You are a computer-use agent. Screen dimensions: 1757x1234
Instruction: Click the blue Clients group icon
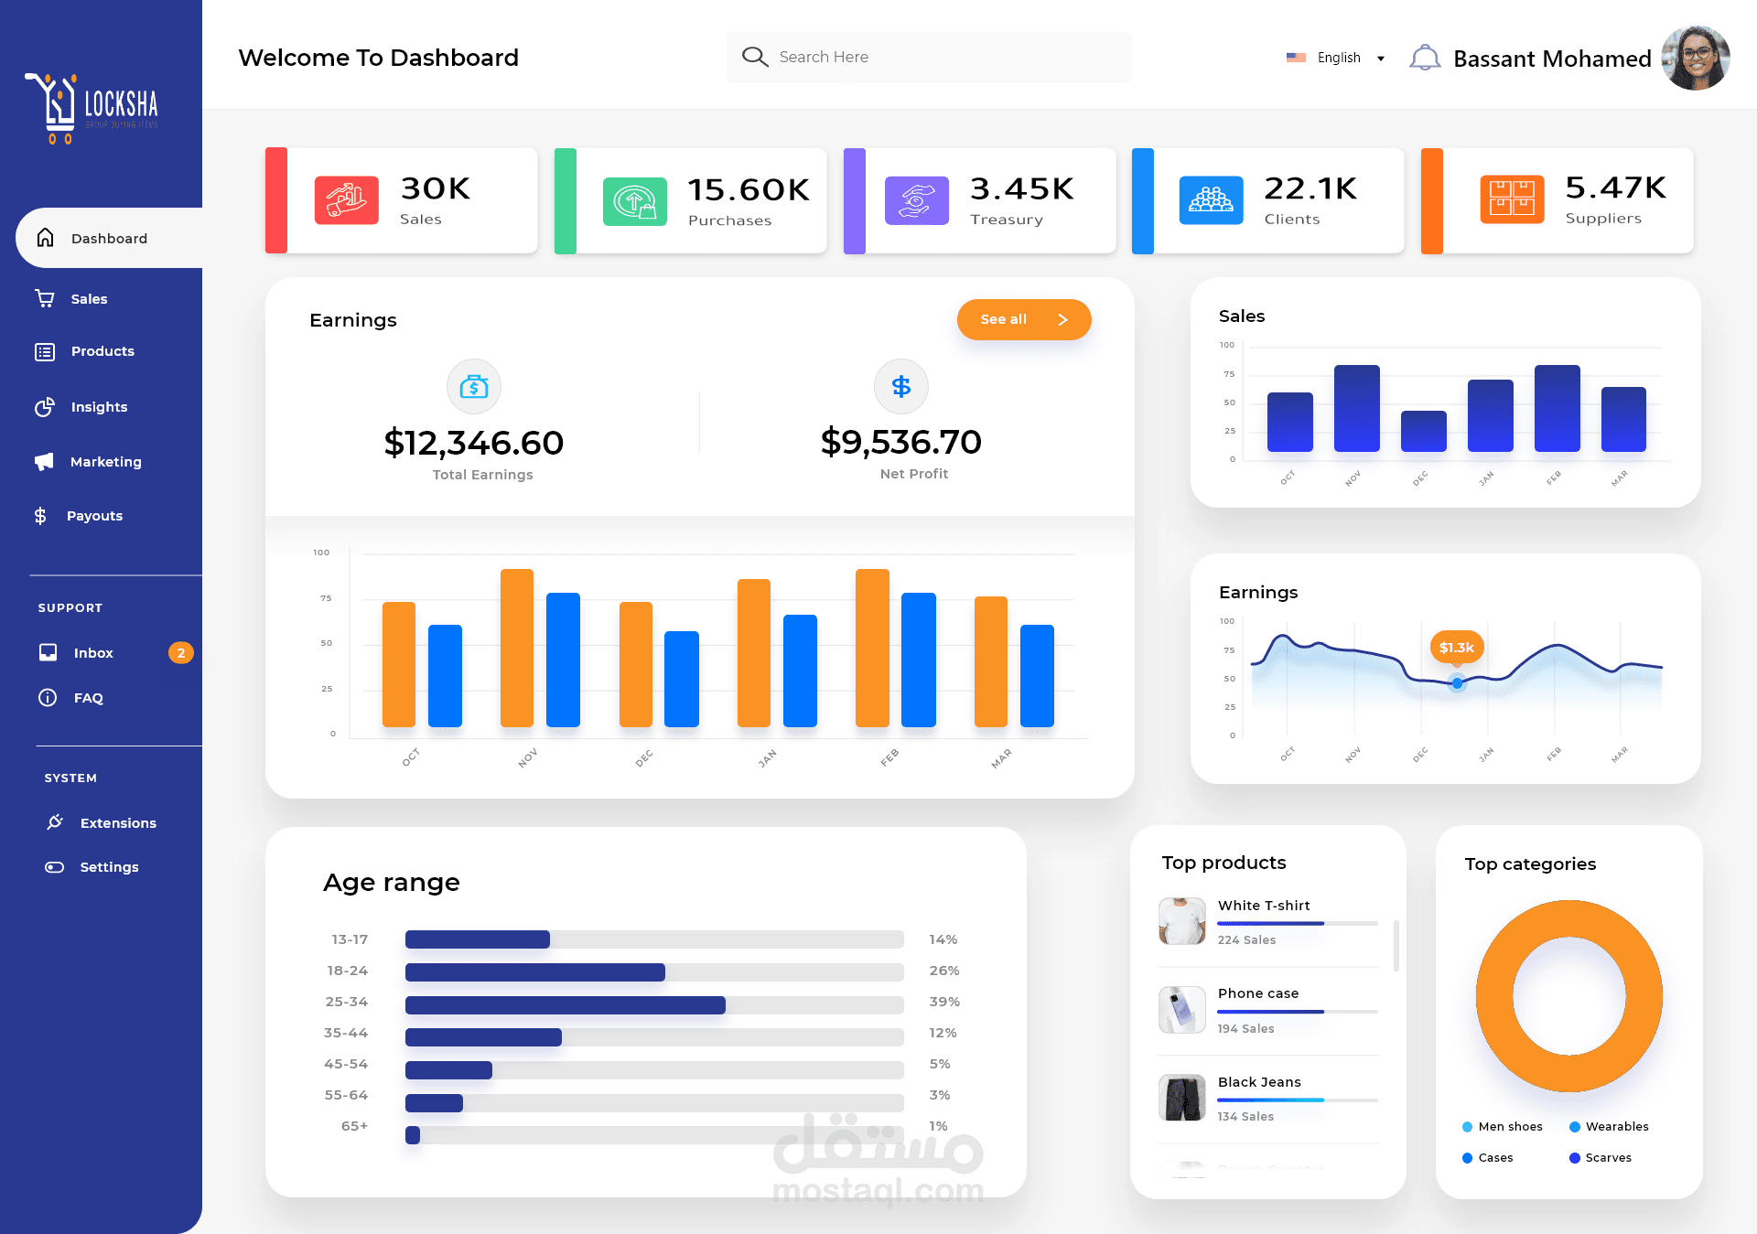(1211, 200)
